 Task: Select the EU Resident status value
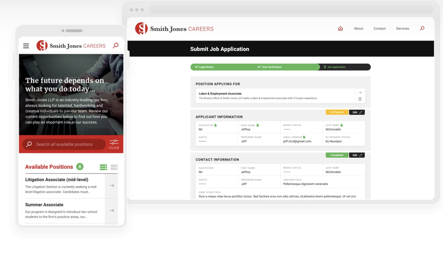[334, 141]
